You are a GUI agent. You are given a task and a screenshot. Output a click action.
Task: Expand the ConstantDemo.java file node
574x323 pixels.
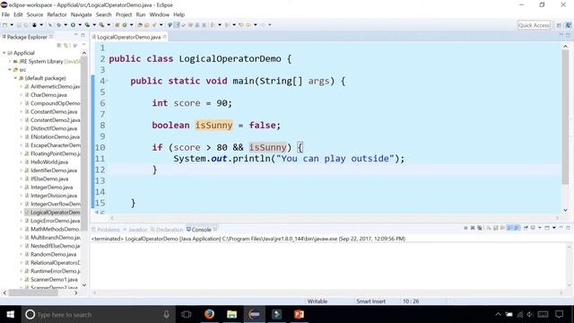click(22, 111)
